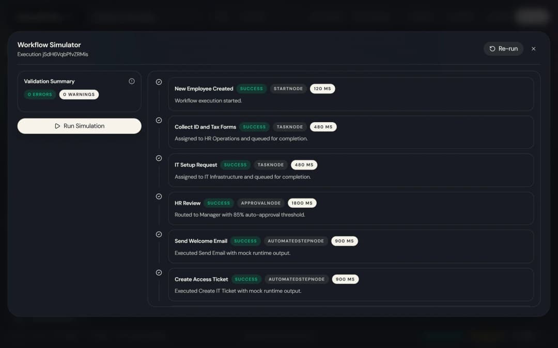The image size is (558, 348).
Task: Click AUTOMATEDSTEPNODE tag on Create Access Ticket
Action: [x=297, y=279]
